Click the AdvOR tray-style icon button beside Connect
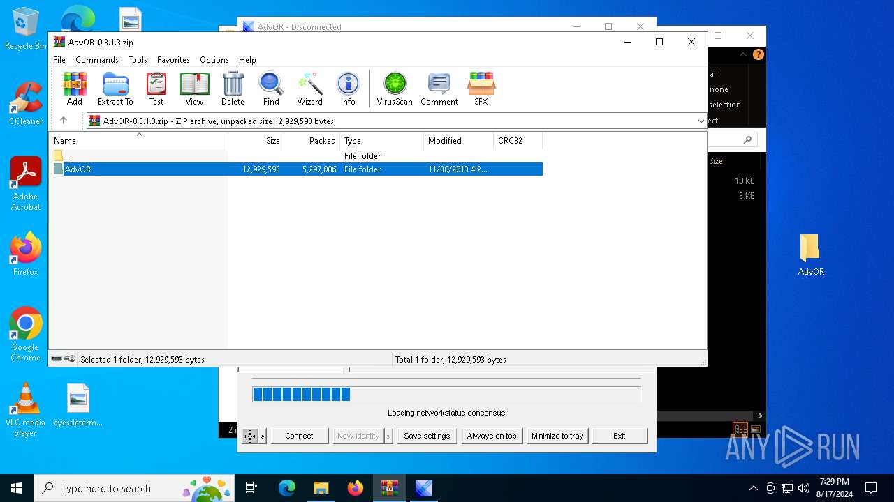The height and width of the screenshot is (502, 894). 250,436
